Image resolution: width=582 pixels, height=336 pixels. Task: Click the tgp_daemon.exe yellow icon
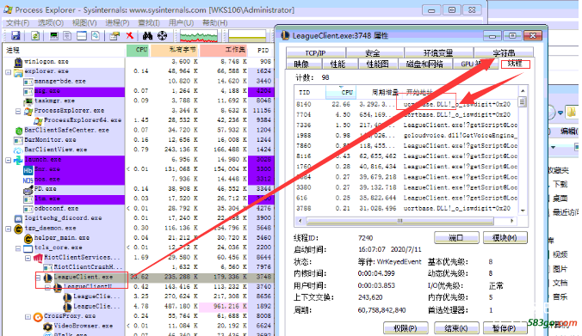pos(18,229)
